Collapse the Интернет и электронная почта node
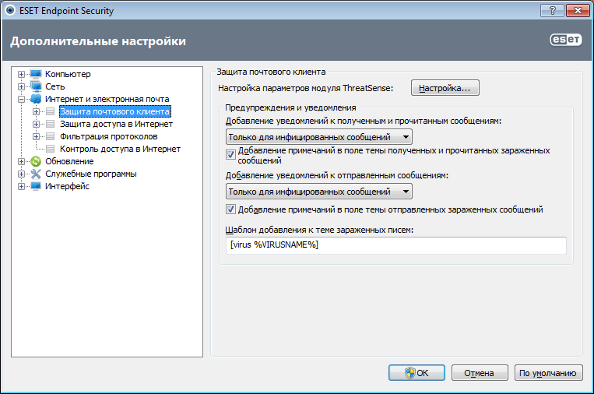 pos(21,99)
